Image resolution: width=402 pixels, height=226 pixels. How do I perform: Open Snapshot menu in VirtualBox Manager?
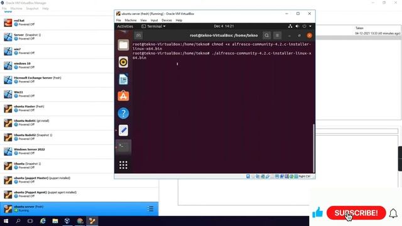pos(32,8)
